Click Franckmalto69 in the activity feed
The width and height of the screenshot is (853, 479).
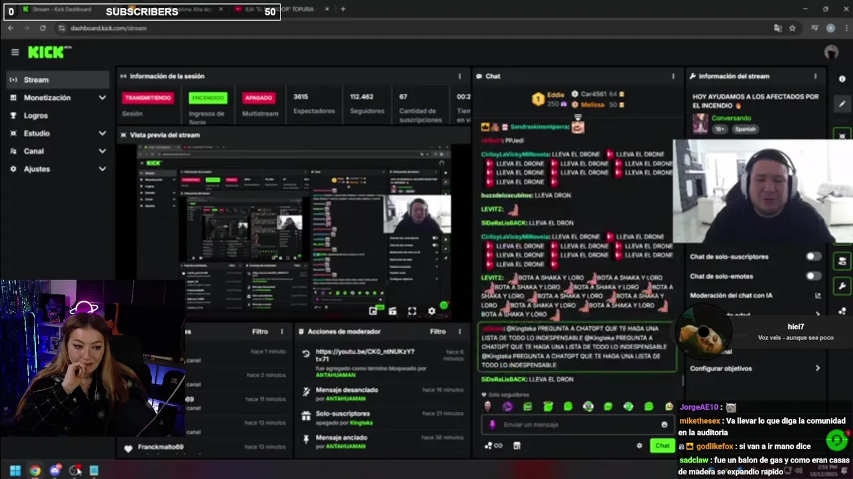[x=160, y=447]
